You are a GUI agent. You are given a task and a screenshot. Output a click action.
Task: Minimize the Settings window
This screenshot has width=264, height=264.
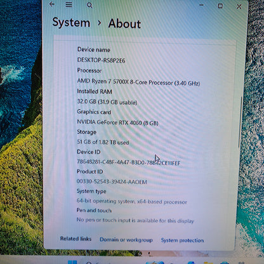[201, 5]
